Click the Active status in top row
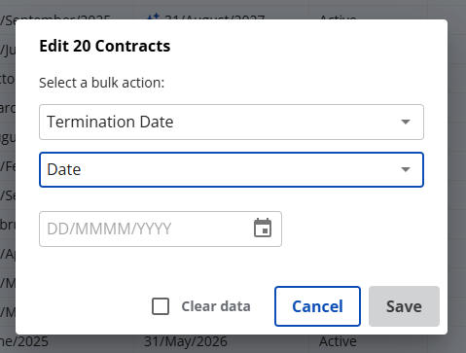 pos(338,17)
